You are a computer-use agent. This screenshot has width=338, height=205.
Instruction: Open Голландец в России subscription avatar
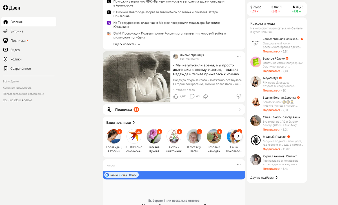coord(113,136)
